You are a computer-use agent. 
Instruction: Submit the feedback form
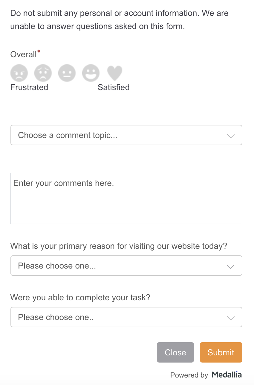coord(221,352)
